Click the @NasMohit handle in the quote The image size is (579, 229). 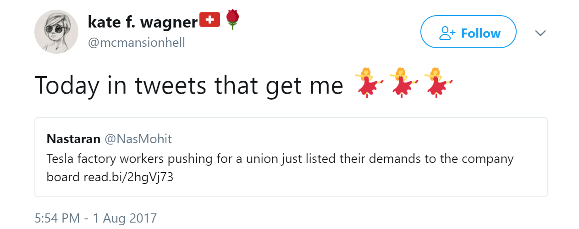tap(139, 139)
